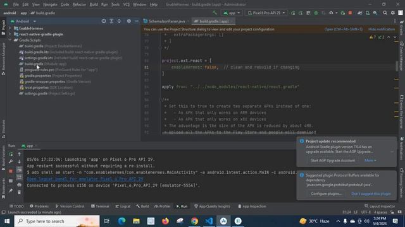
Task: Open Device Manager from the top toolbar
Action: click(367, 13)
